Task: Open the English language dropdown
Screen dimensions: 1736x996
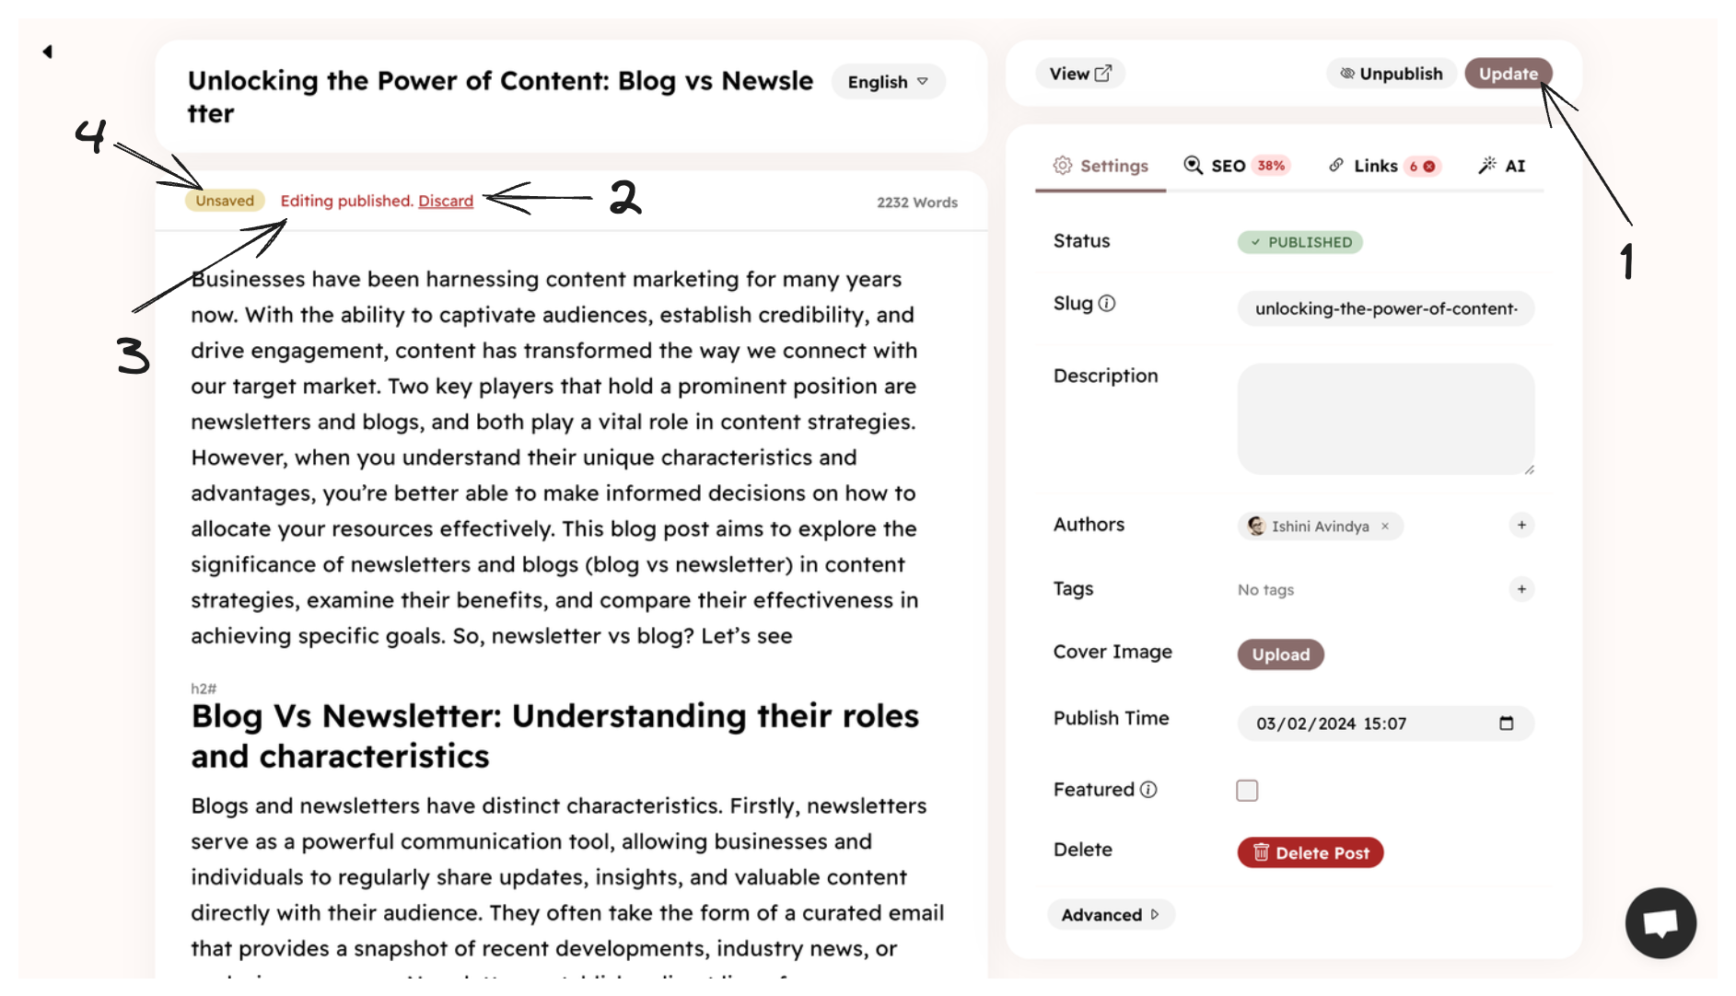Action: point(888,82)
